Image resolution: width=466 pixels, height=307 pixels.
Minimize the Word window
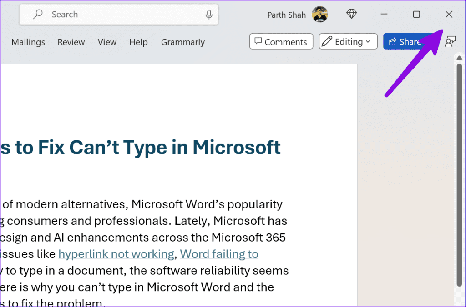point(384,15)
